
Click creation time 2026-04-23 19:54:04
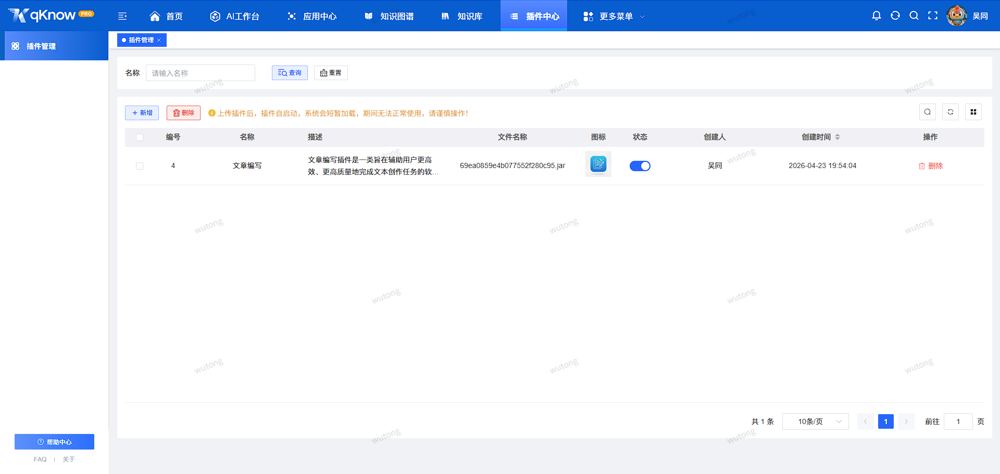822,165
